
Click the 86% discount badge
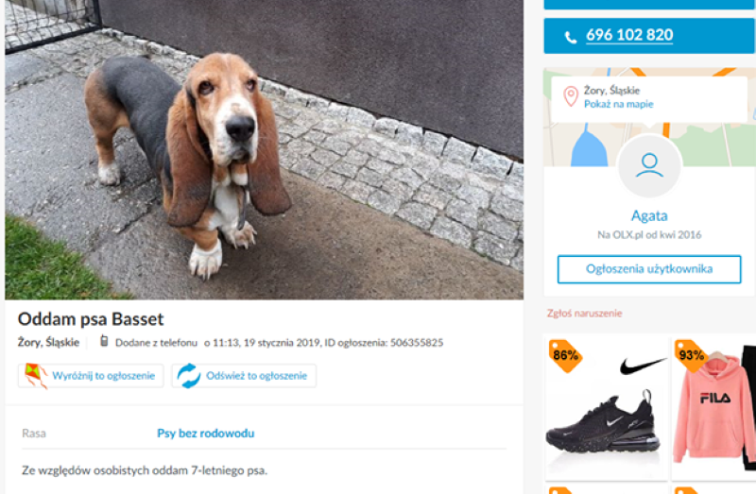pyautogui.click(x=565, y=355)
